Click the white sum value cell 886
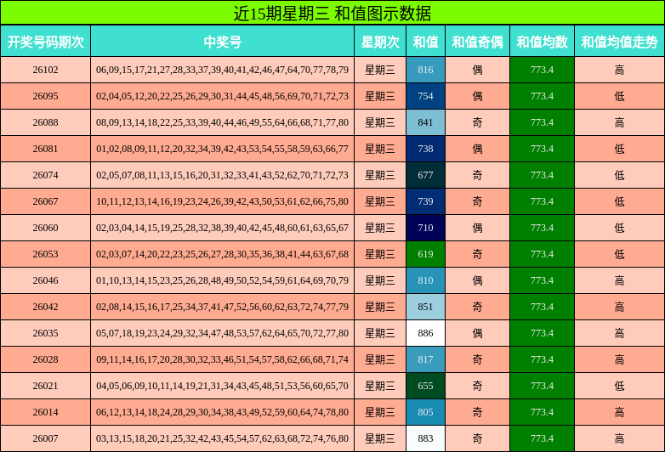 tap(425, 333)
